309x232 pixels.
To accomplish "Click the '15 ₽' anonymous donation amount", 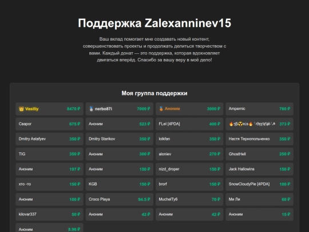I will tap(286, 214).
